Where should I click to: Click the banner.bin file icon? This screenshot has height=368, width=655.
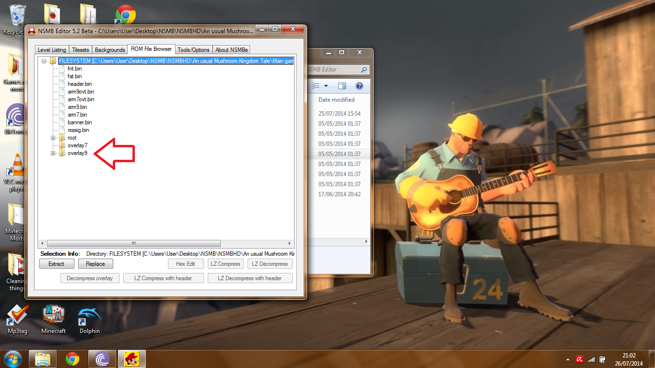tap(62, 122)
